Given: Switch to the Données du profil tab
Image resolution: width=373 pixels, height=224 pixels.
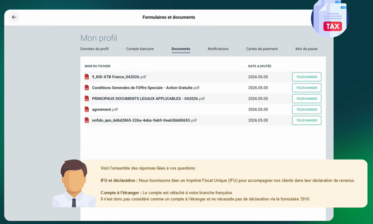Looking at the screenshot, I should point(94,49).
